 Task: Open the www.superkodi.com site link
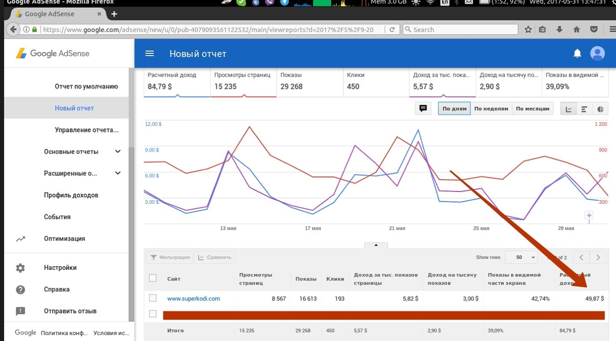(x=193, y=299)
